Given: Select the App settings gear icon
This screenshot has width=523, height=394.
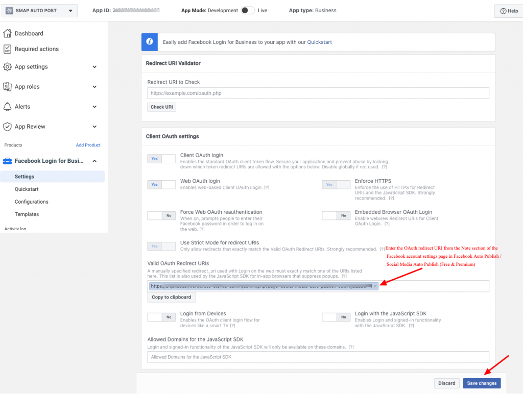Looking at the screenshot, I should click(9, 66).
